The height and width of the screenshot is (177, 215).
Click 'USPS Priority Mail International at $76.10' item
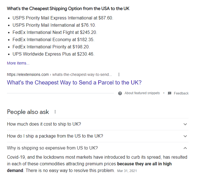[x=54, y=25]
